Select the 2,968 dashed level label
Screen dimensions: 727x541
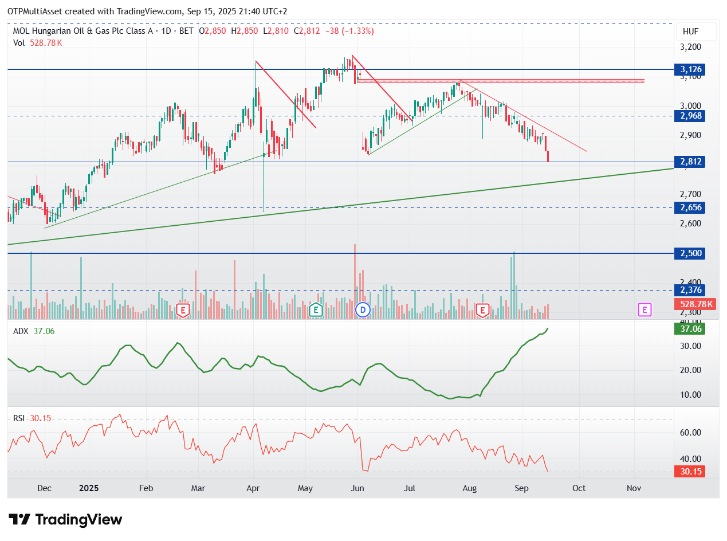[690, 116]
